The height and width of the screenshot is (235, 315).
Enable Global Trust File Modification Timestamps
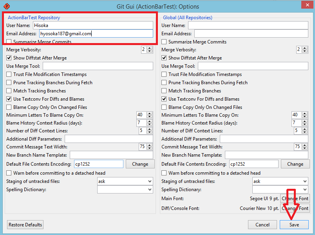[164, 74]
